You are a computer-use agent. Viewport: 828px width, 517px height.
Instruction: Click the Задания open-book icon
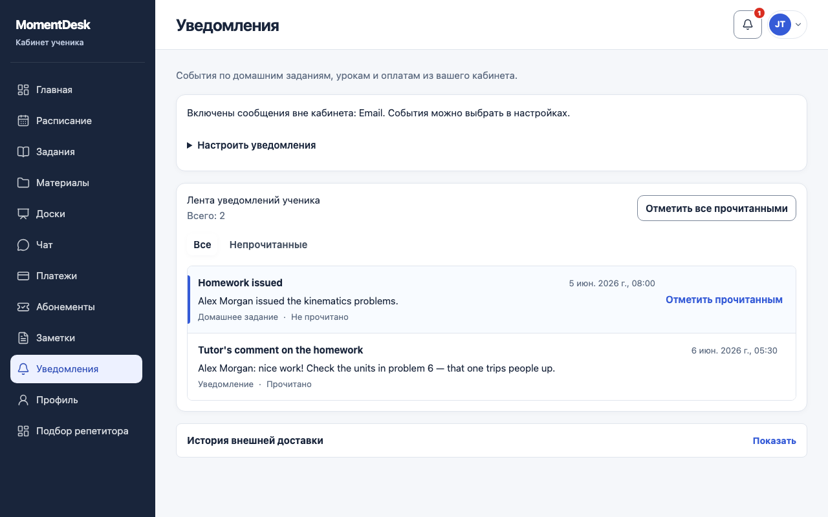[23, 152]
